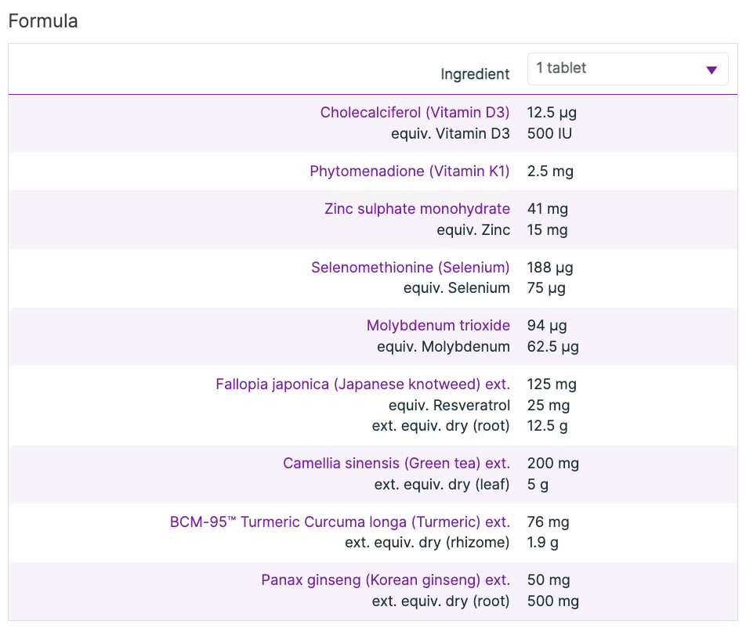Screen dimensions: 746x639
Task: Open Zinc sulphate monohydrate link
Action: (417, 209)
